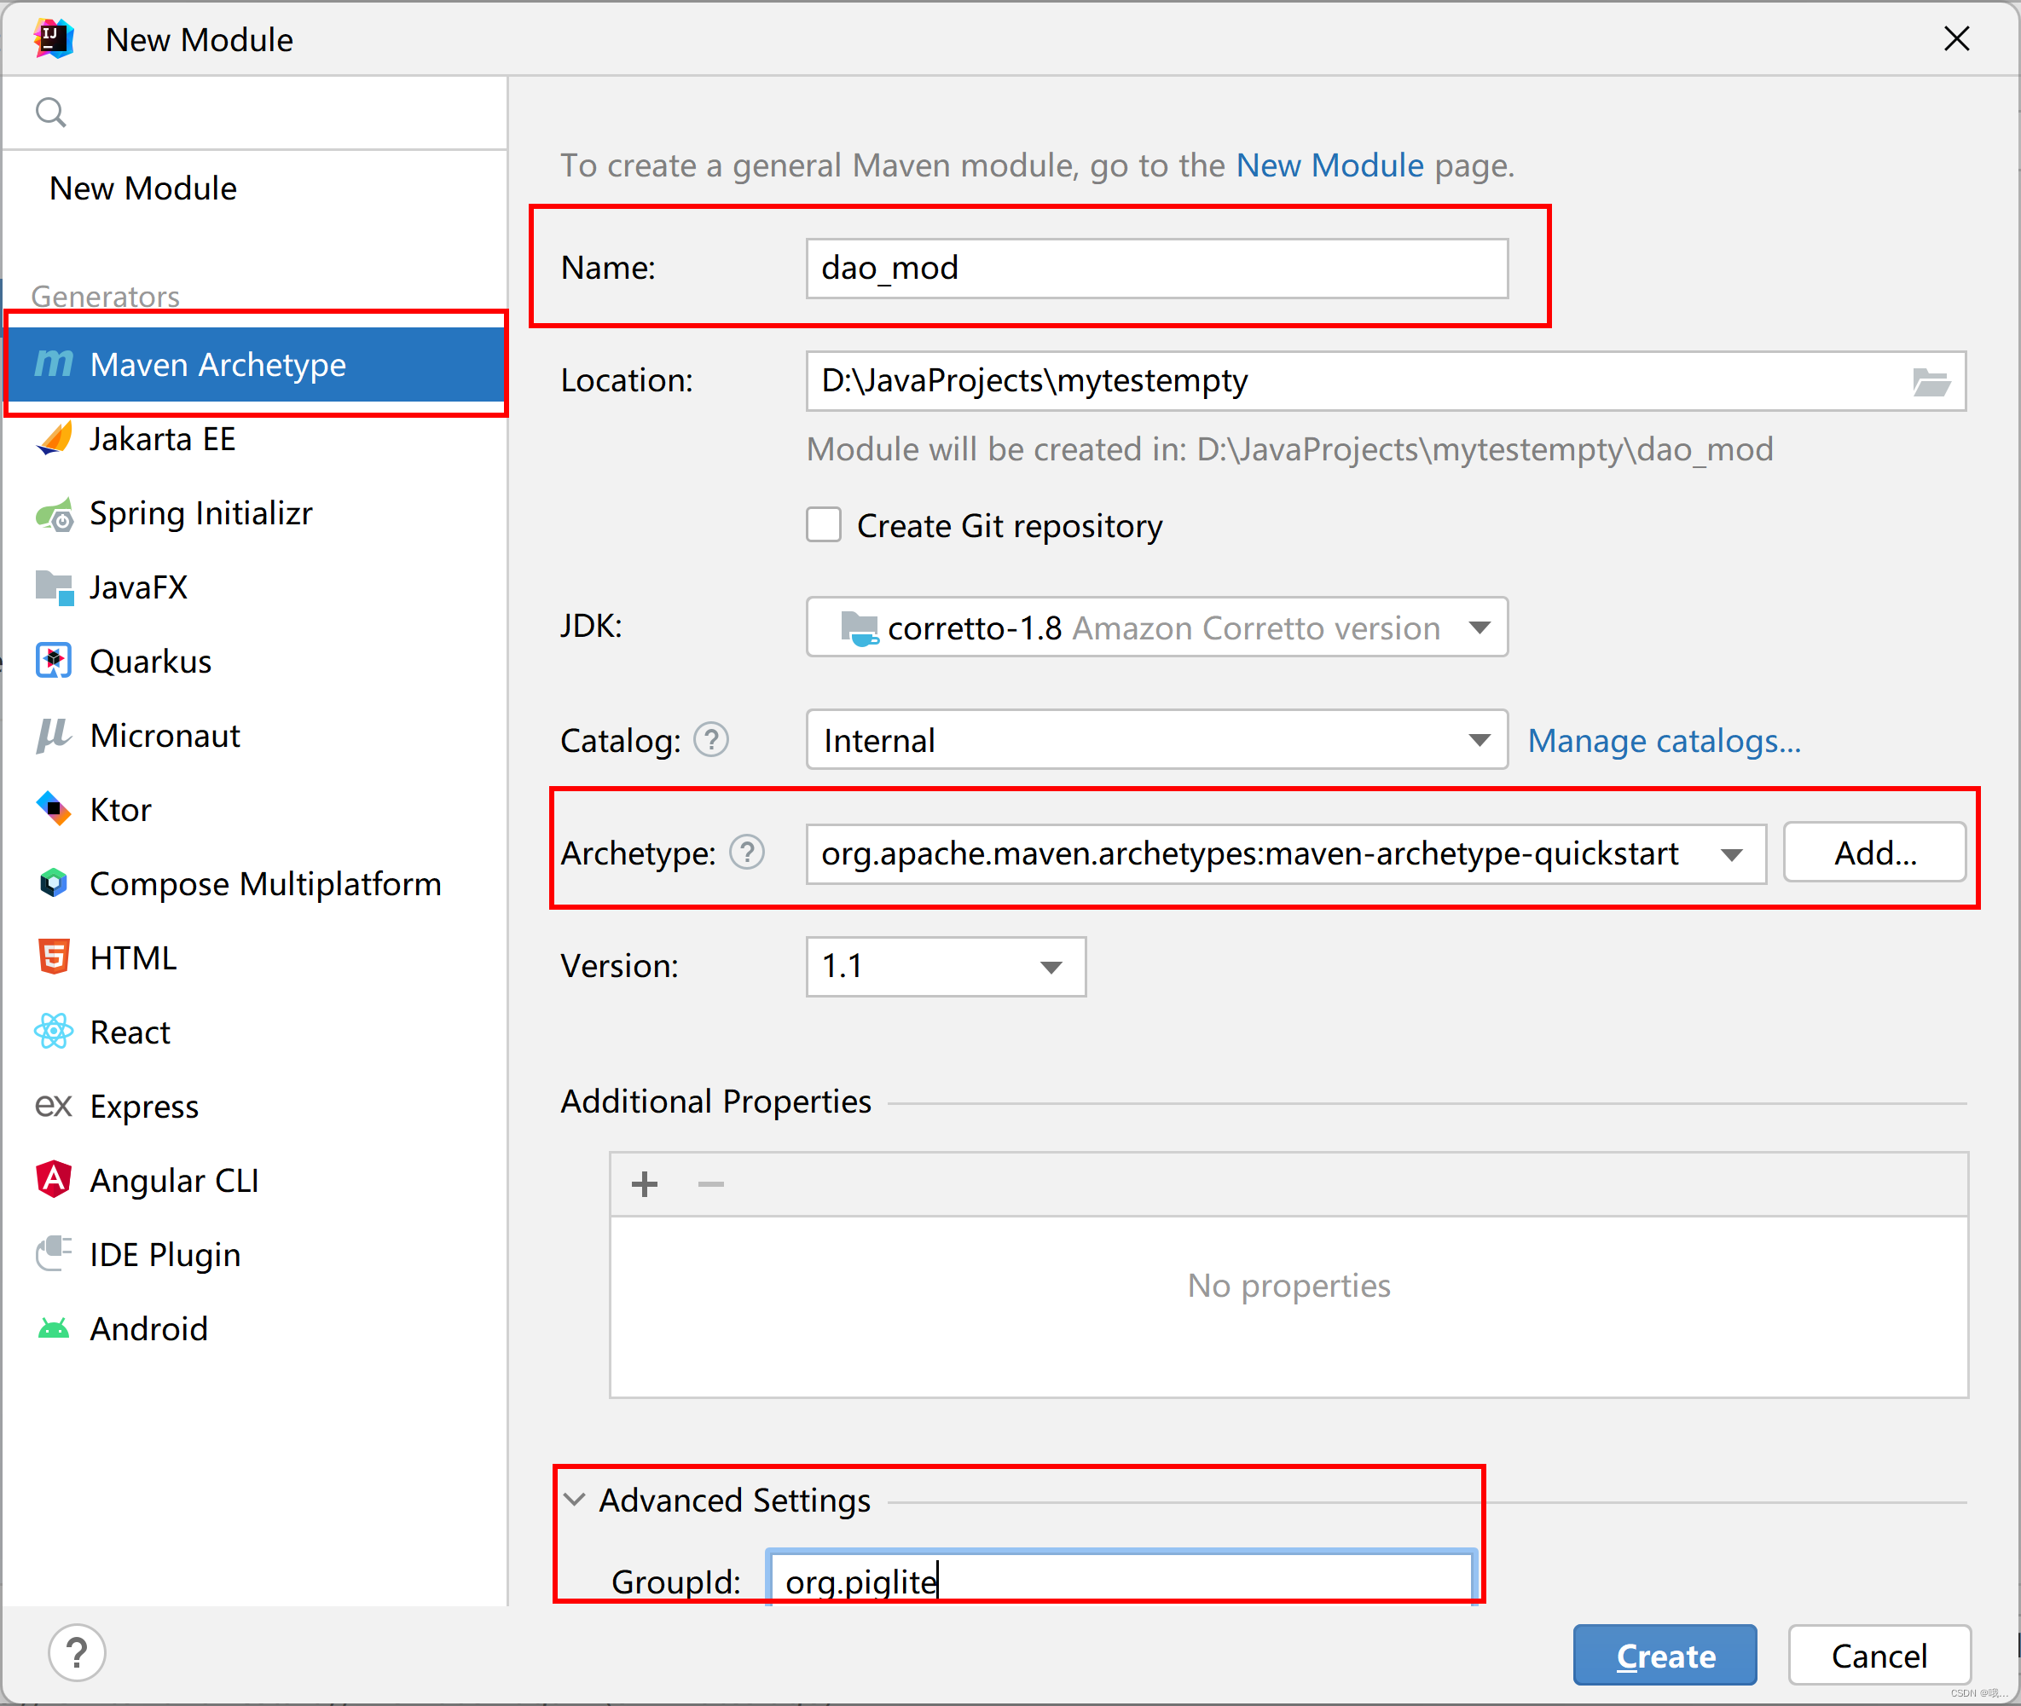Click the Ktor diamond icon

(55, 808)
